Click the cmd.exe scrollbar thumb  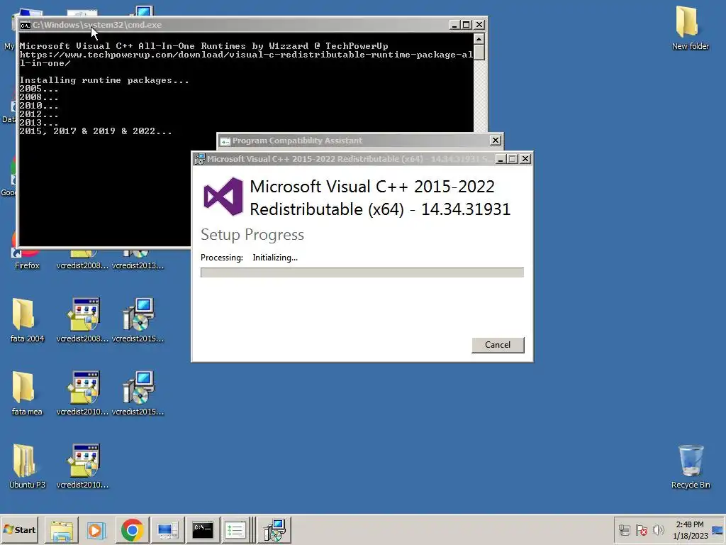tap(479, 53)
